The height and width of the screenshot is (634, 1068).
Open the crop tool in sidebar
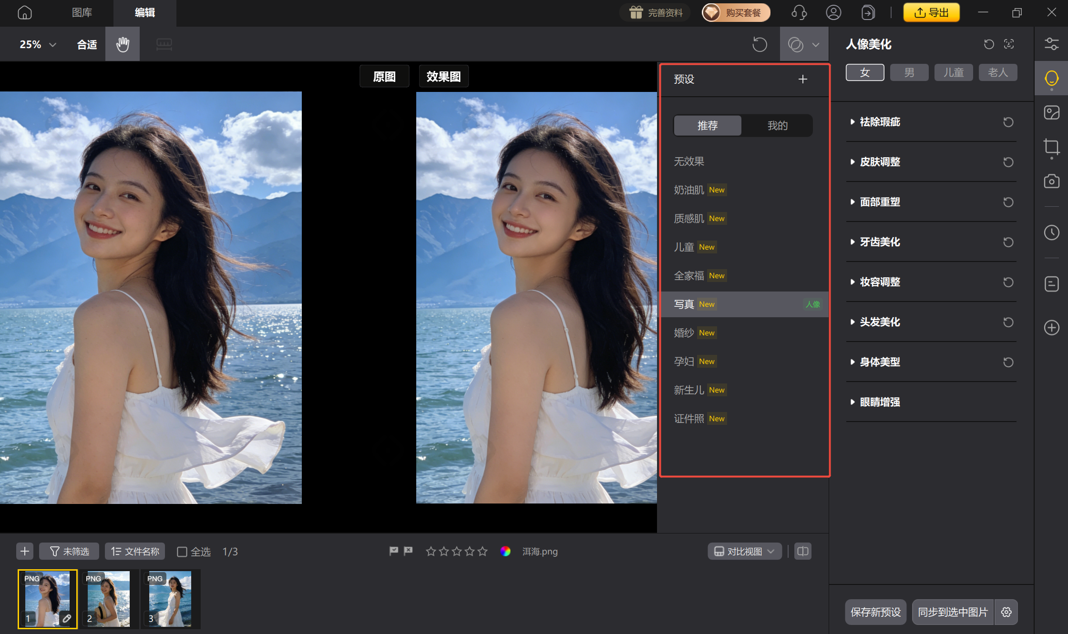(1051, 147)
